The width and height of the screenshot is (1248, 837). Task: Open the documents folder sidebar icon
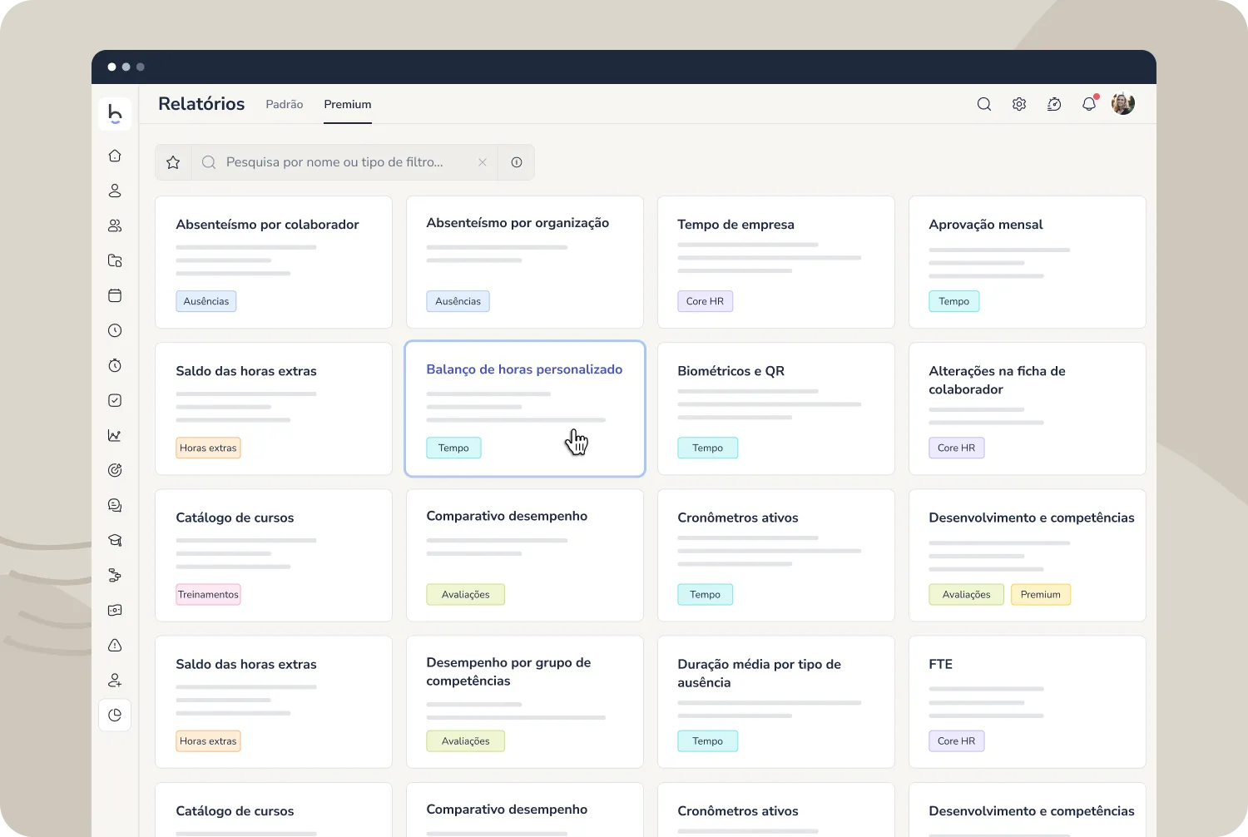(115, 260)
